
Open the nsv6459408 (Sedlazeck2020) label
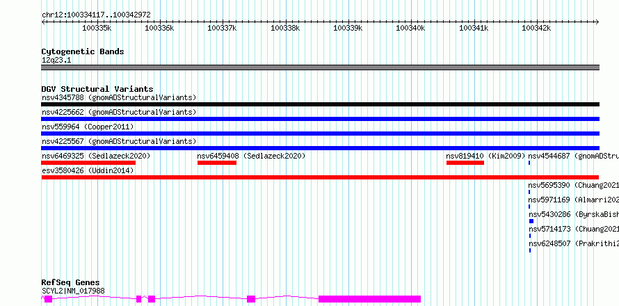252,156
